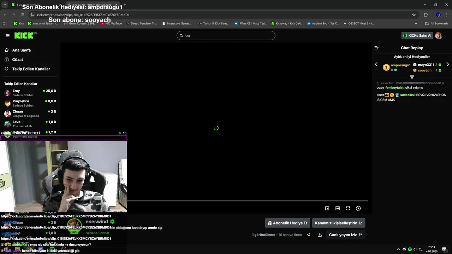The height and width of the screenshot is (254, 452).
Task: Open Closer's League of Legends channel
Action: click(30, 114)
